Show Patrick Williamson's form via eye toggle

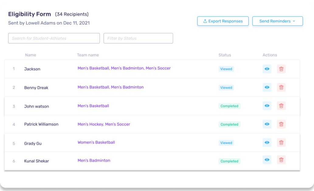click(267, 124)
